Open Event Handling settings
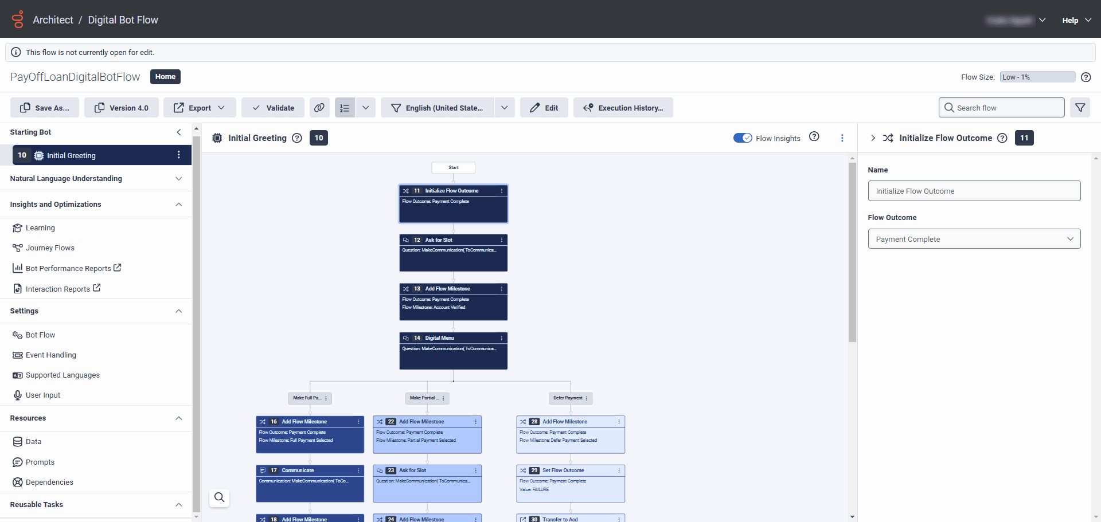This screenshot has width=1101, height=522. [x=50, y=355]
